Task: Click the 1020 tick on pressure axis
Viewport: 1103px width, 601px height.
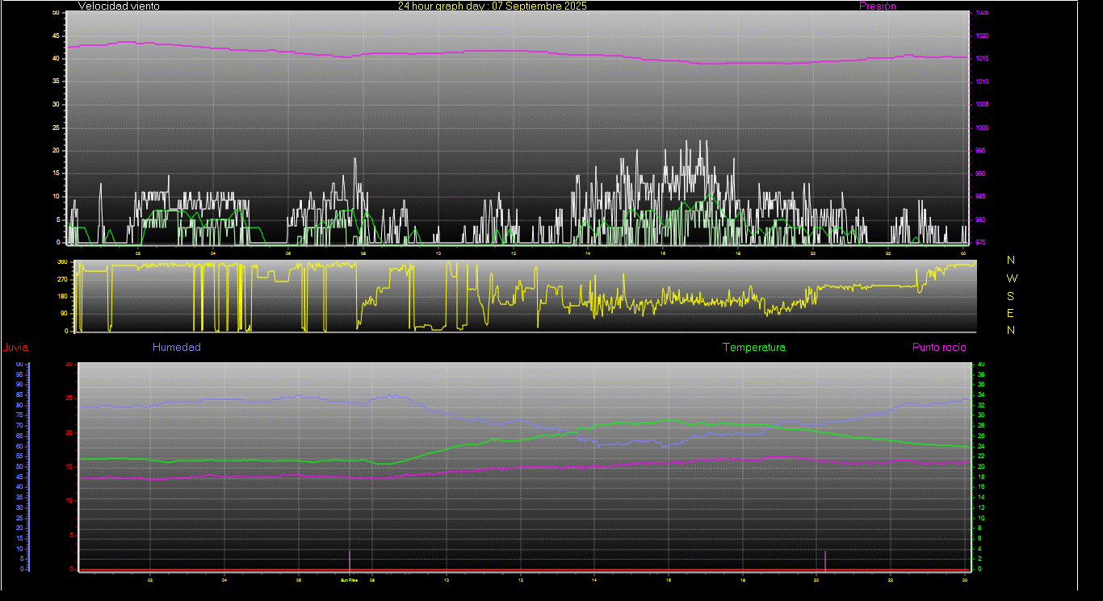Action: 981,36
